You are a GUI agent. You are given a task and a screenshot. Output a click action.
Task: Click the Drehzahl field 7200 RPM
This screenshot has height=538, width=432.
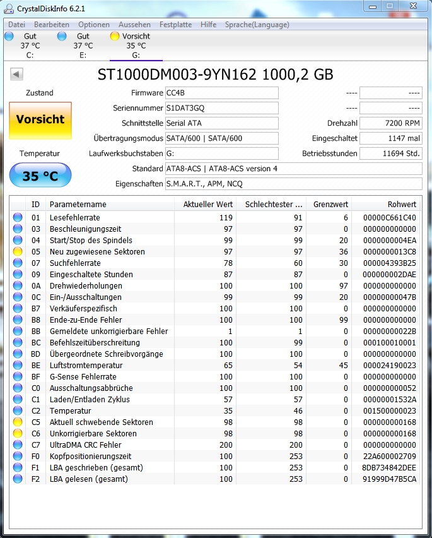(x=391, y=123)
